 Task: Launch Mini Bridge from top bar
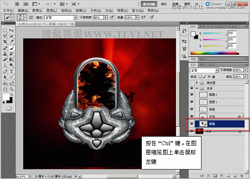26,4
